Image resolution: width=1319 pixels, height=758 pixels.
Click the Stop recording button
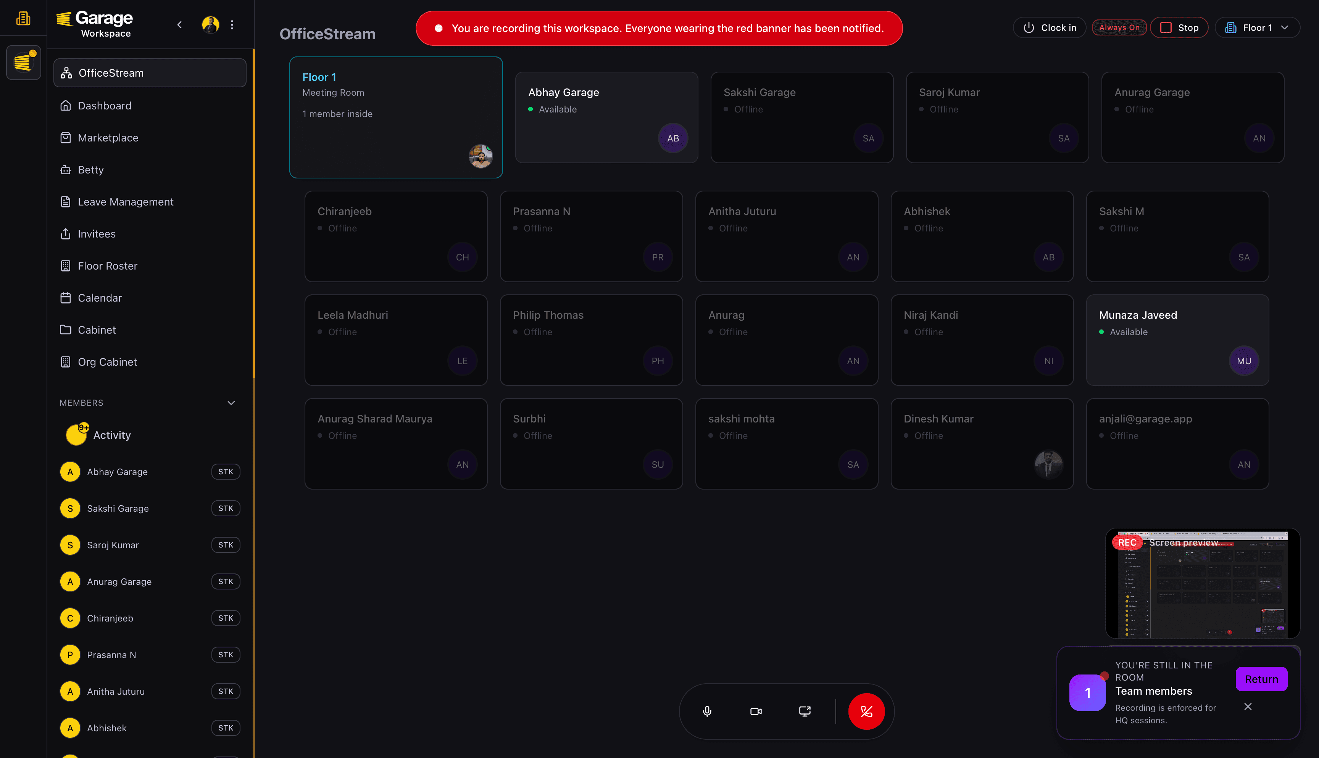tap(1179, 27)
